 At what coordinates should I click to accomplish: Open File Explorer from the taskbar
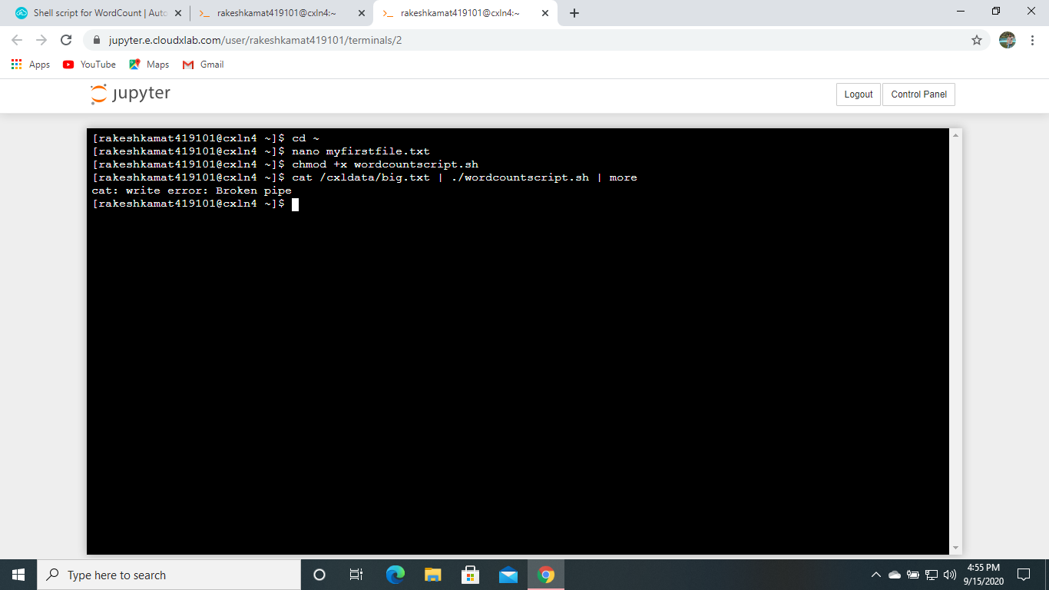point(433,575)
